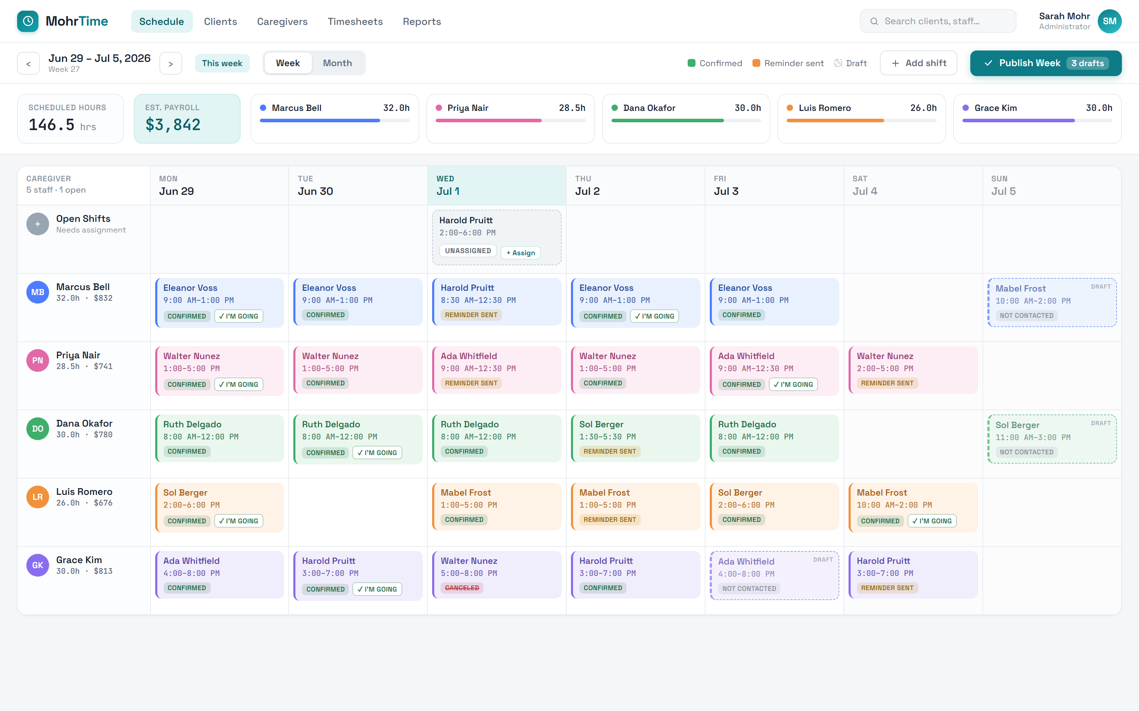Viewport: 1139px width, 711px height.
Task: Click the 3 drafts badge
Action: click(1087, 63)
